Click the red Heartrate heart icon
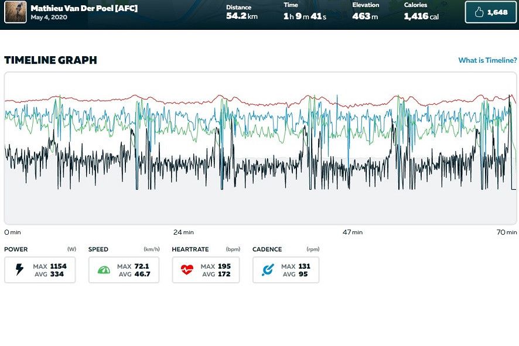 [x=186, y=269]
